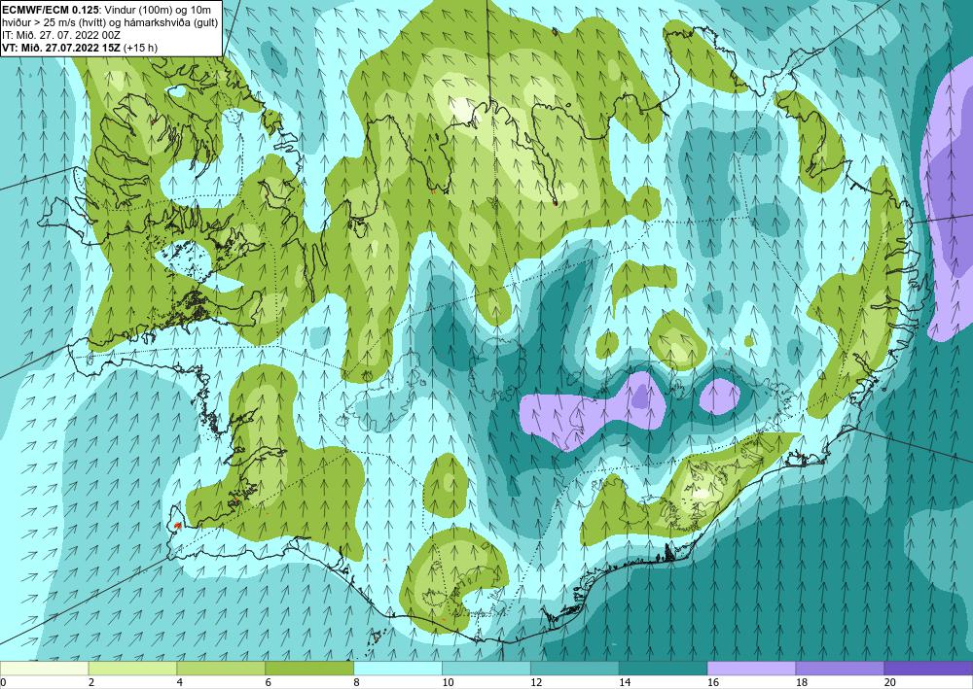The width and height of the screenshot is (973, 689).
Task: Select the dark teal 14–16 m/s legend swatch
Action: click(x=663, y=668)
